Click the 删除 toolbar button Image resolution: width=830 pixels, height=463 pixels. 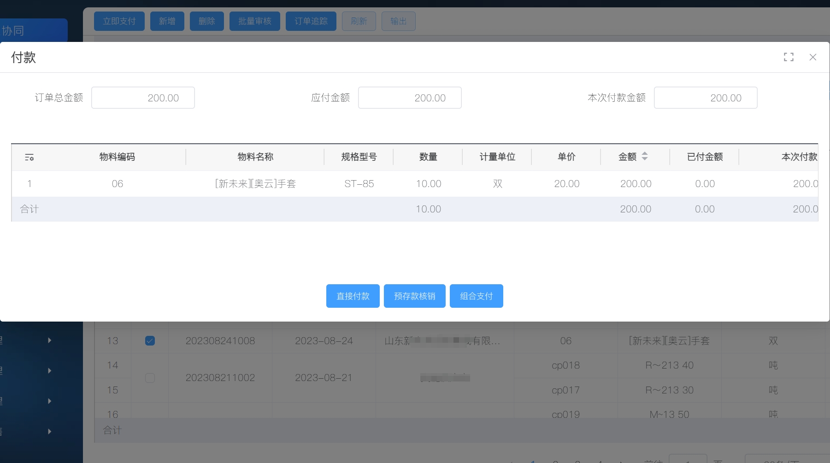[x=206, y=21]
